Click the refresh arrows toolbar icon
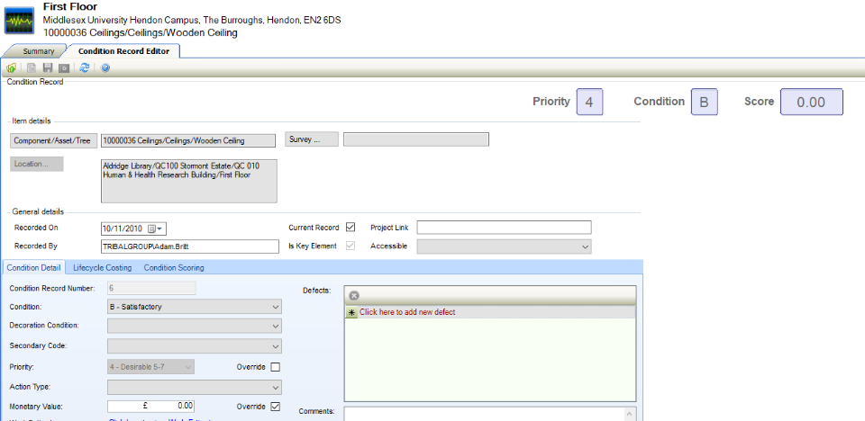The image size is (865, 421). point(85,67)
